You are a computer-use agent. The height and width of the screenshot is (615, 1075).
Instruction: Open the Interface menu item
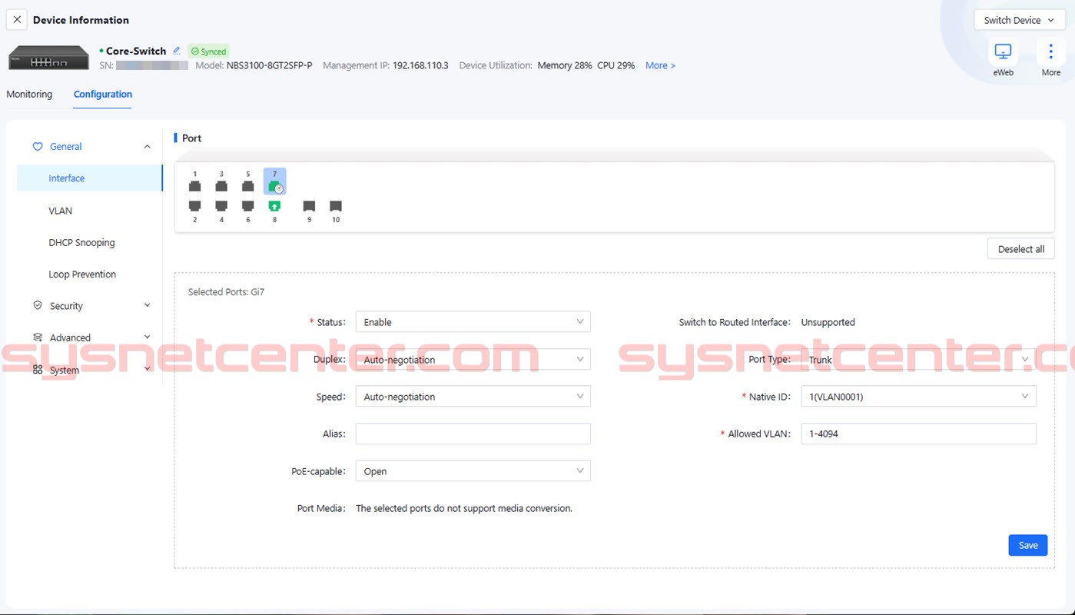[90, 178]
